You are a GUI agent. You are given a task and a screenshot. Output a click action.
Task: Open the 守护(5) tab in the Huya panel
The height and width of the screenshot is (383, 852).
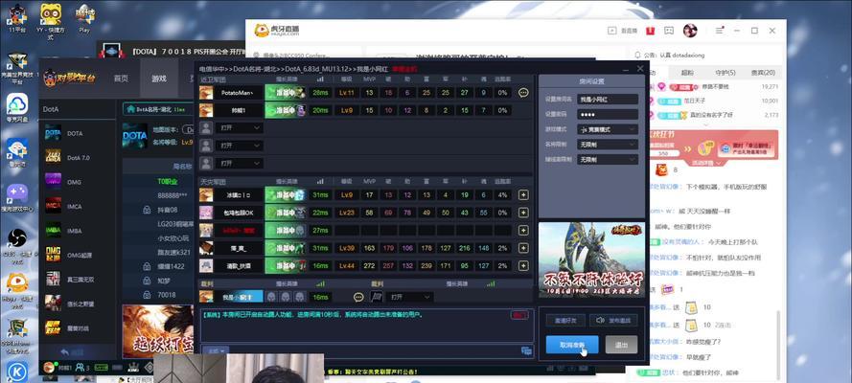point(725,73)
